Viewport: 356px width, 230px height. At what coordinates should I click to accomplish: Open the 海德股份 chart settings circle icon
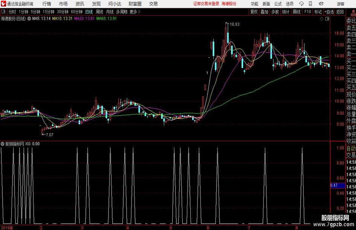pyautogui.click(x=29, y=19)
